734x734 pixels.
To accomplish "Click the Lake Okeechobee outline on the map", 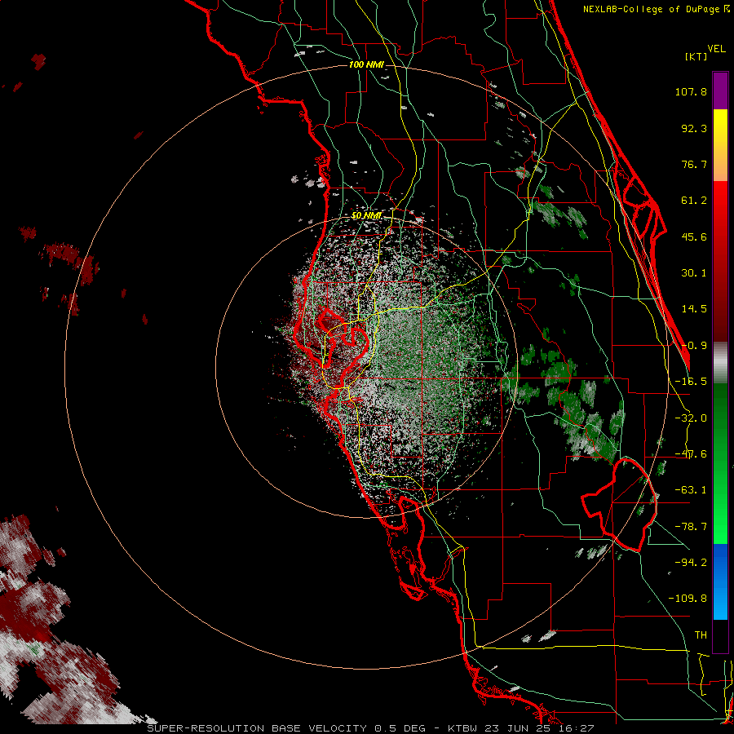I will 619,505.
